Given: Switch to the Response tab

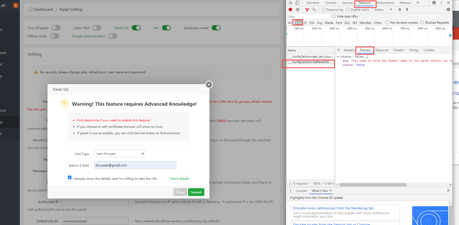Looking at the screenshot, I should point(382,50).
